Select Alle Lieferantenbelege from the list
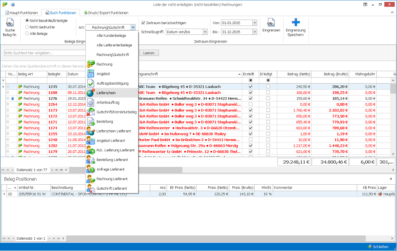The image size is (397, 251). [112, 45]
